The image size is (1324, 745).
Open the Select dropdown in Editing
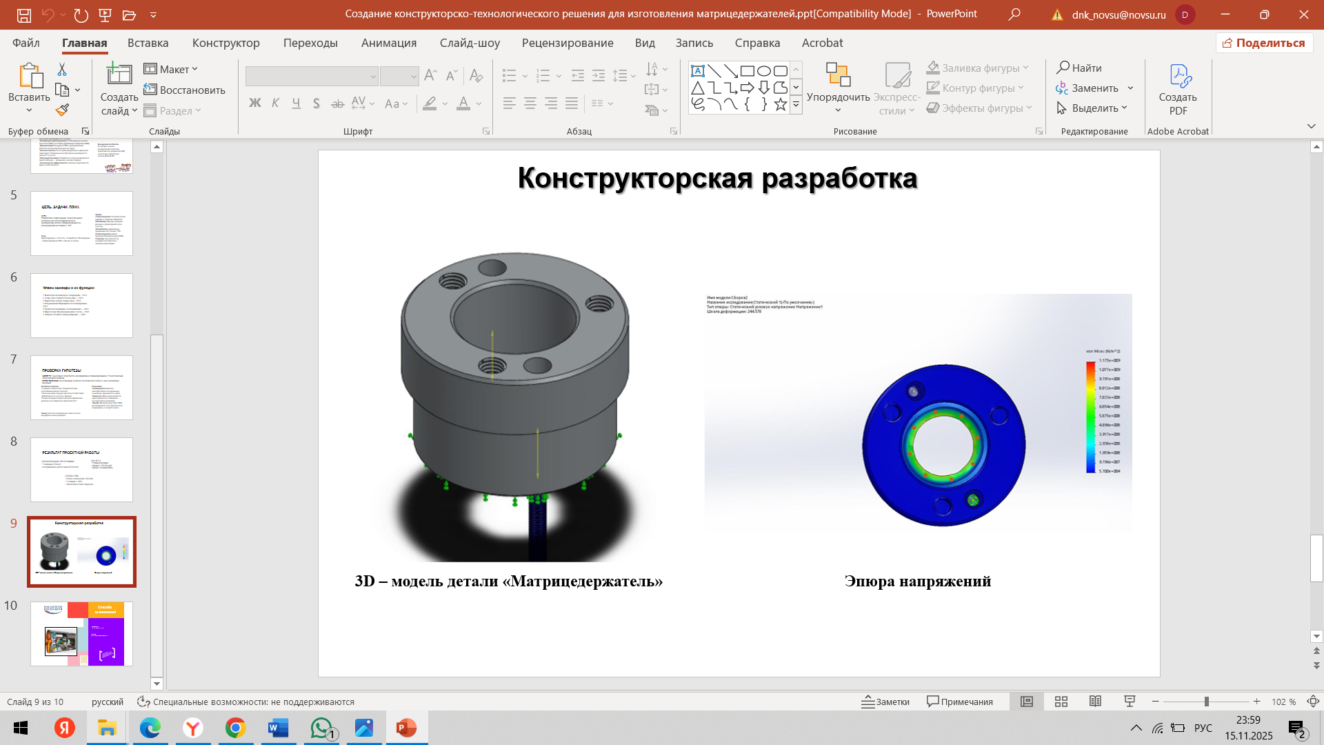(1092, 108)
